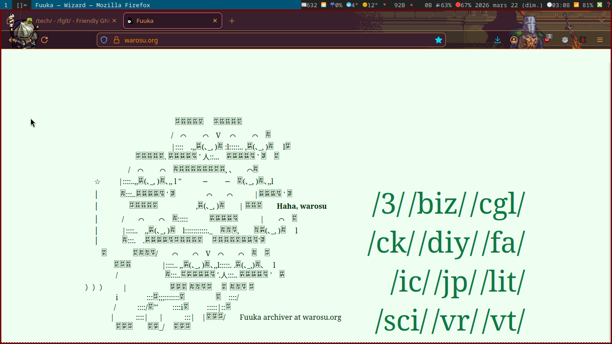Expand the list all tabs chevron
The image size is (612, 344).
602,21
